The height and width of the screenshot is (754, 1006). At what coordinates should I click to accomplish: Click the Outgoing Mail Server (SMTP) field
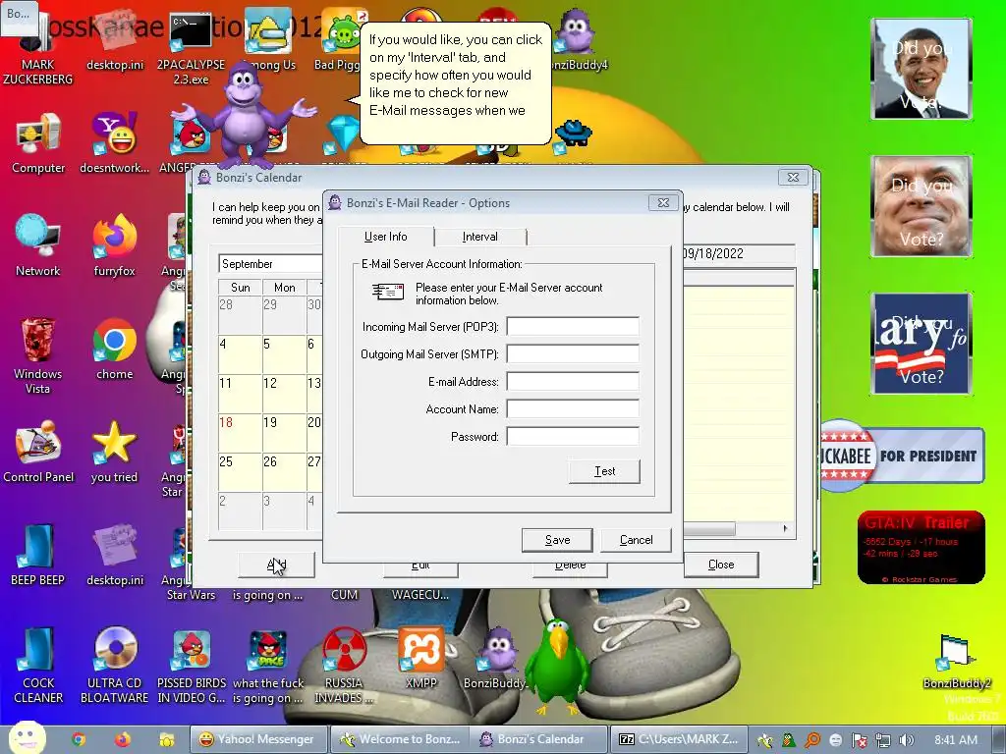coord(573,353)
